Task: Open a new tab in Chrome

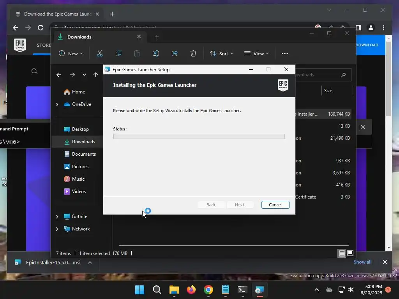Action: [x=112, y=14]
